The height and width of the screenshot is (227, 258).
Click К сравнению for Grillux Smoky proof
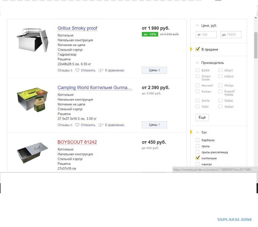115,70
